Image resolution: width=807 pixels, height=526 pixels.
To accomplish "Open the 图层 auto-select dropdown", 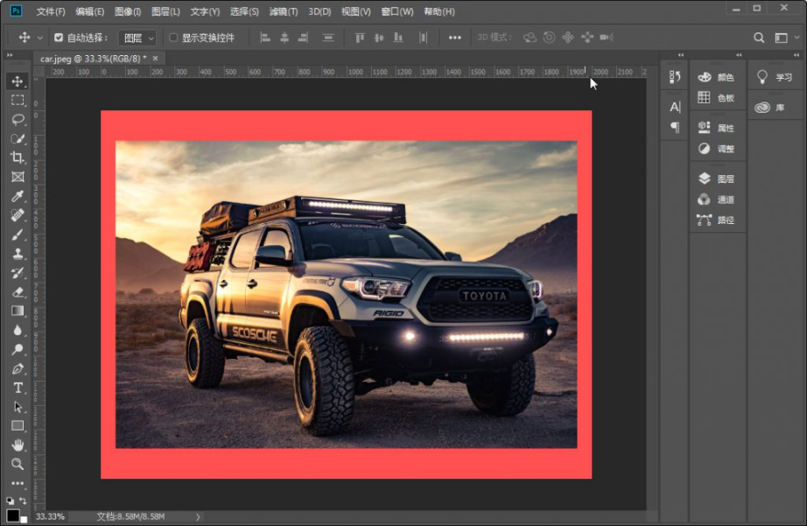I will [x=137, y=39].
